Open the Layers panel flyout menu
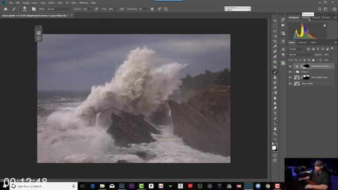The image size is (338, 190). [x=335, y=42]
